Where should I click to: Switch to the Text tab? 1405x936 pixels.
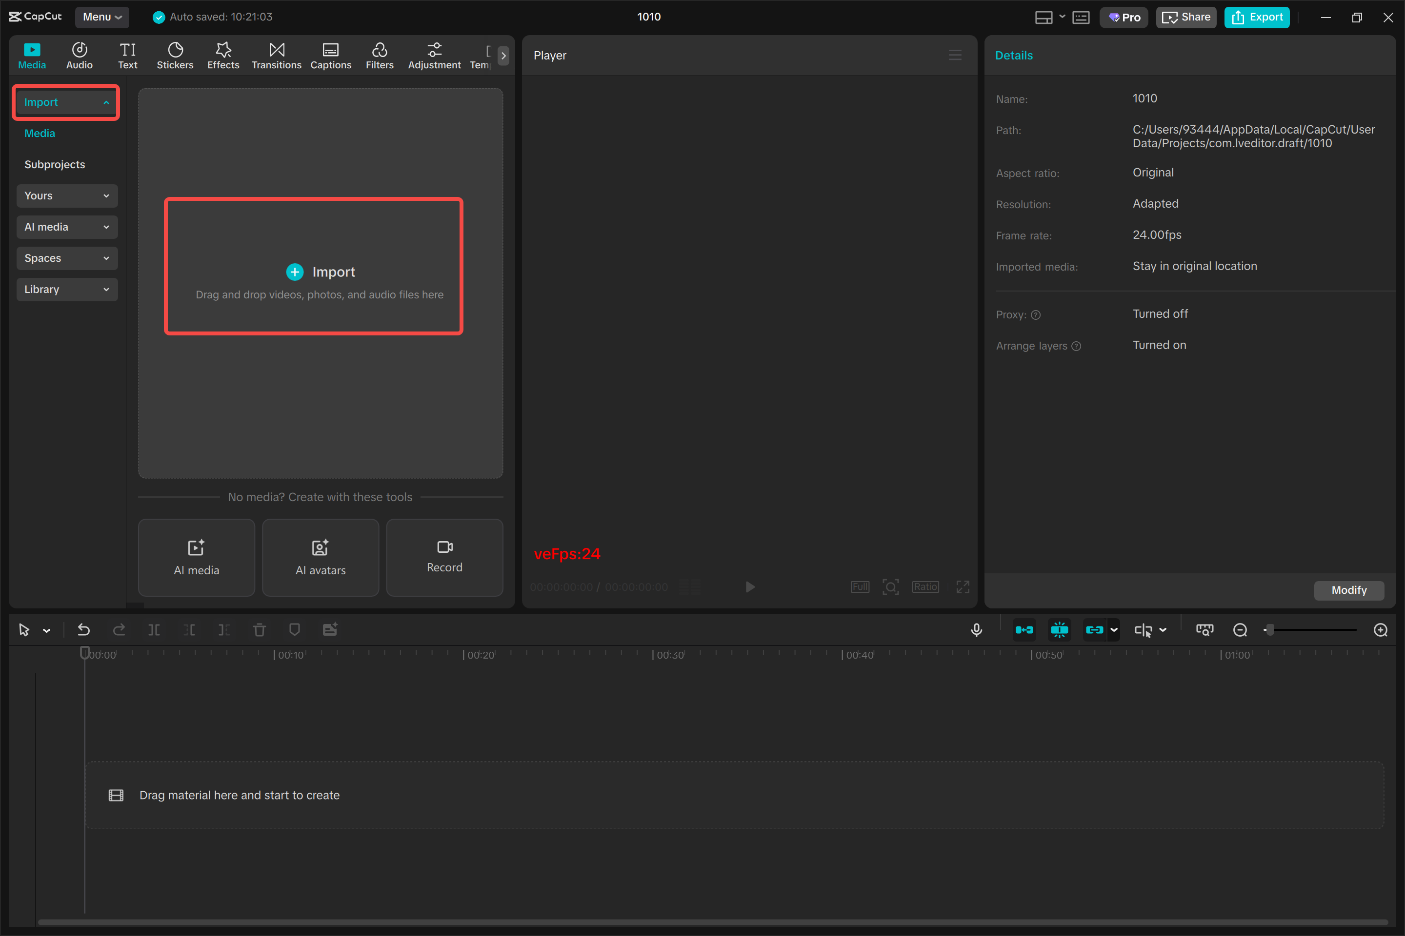[x=127, y=56]
